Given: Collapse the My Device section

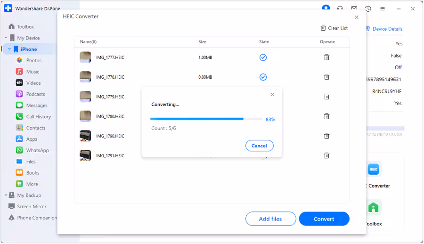Looking at the screenshot, I should [6, 38].
